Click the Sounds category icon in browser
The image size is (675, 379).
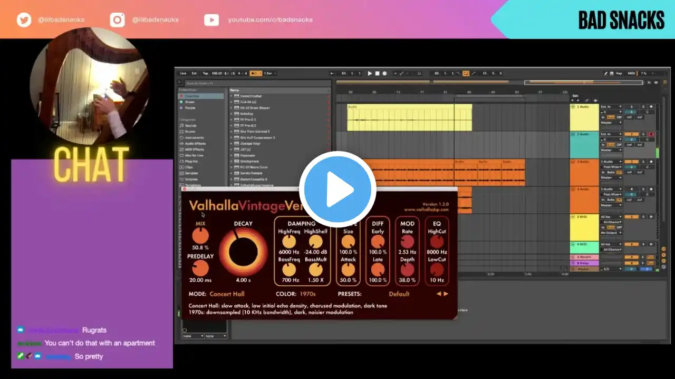tap(181, 126)
